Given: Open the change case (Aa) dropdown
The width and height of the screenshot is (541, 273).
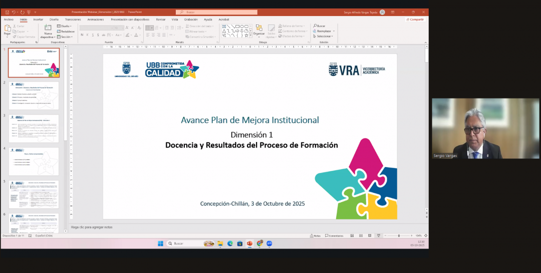Looking at the screenshot, I should tap(119, 35).
